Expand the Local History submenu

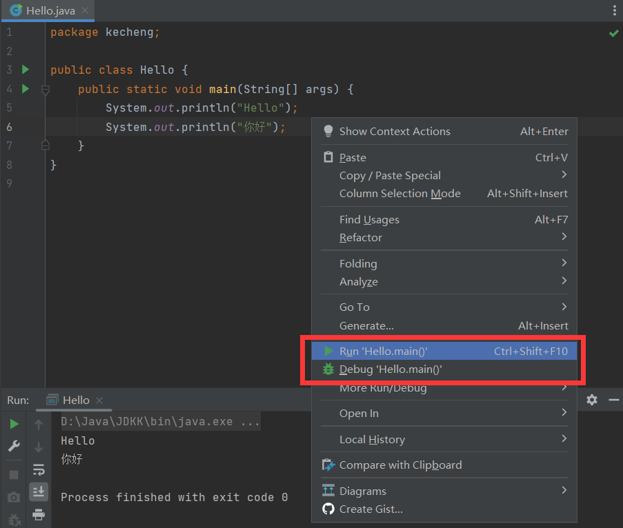point(372,440)
